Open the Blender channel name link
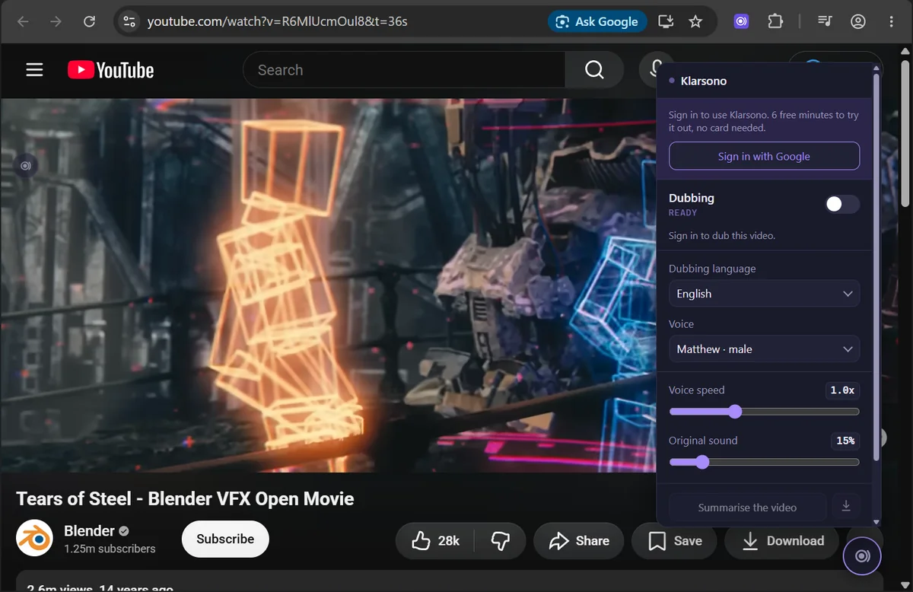 (89, 531)
